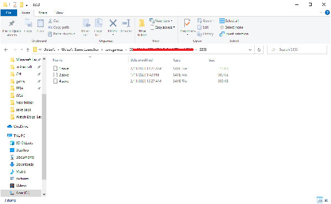
Task: Create a New folder from the ribbon
Action: click(142, 27)
